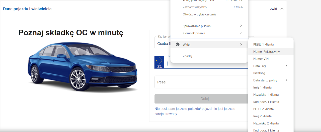Screen dimensions: 321x132
Task: Click Zbadaj in the context menu
Action: 187,56
